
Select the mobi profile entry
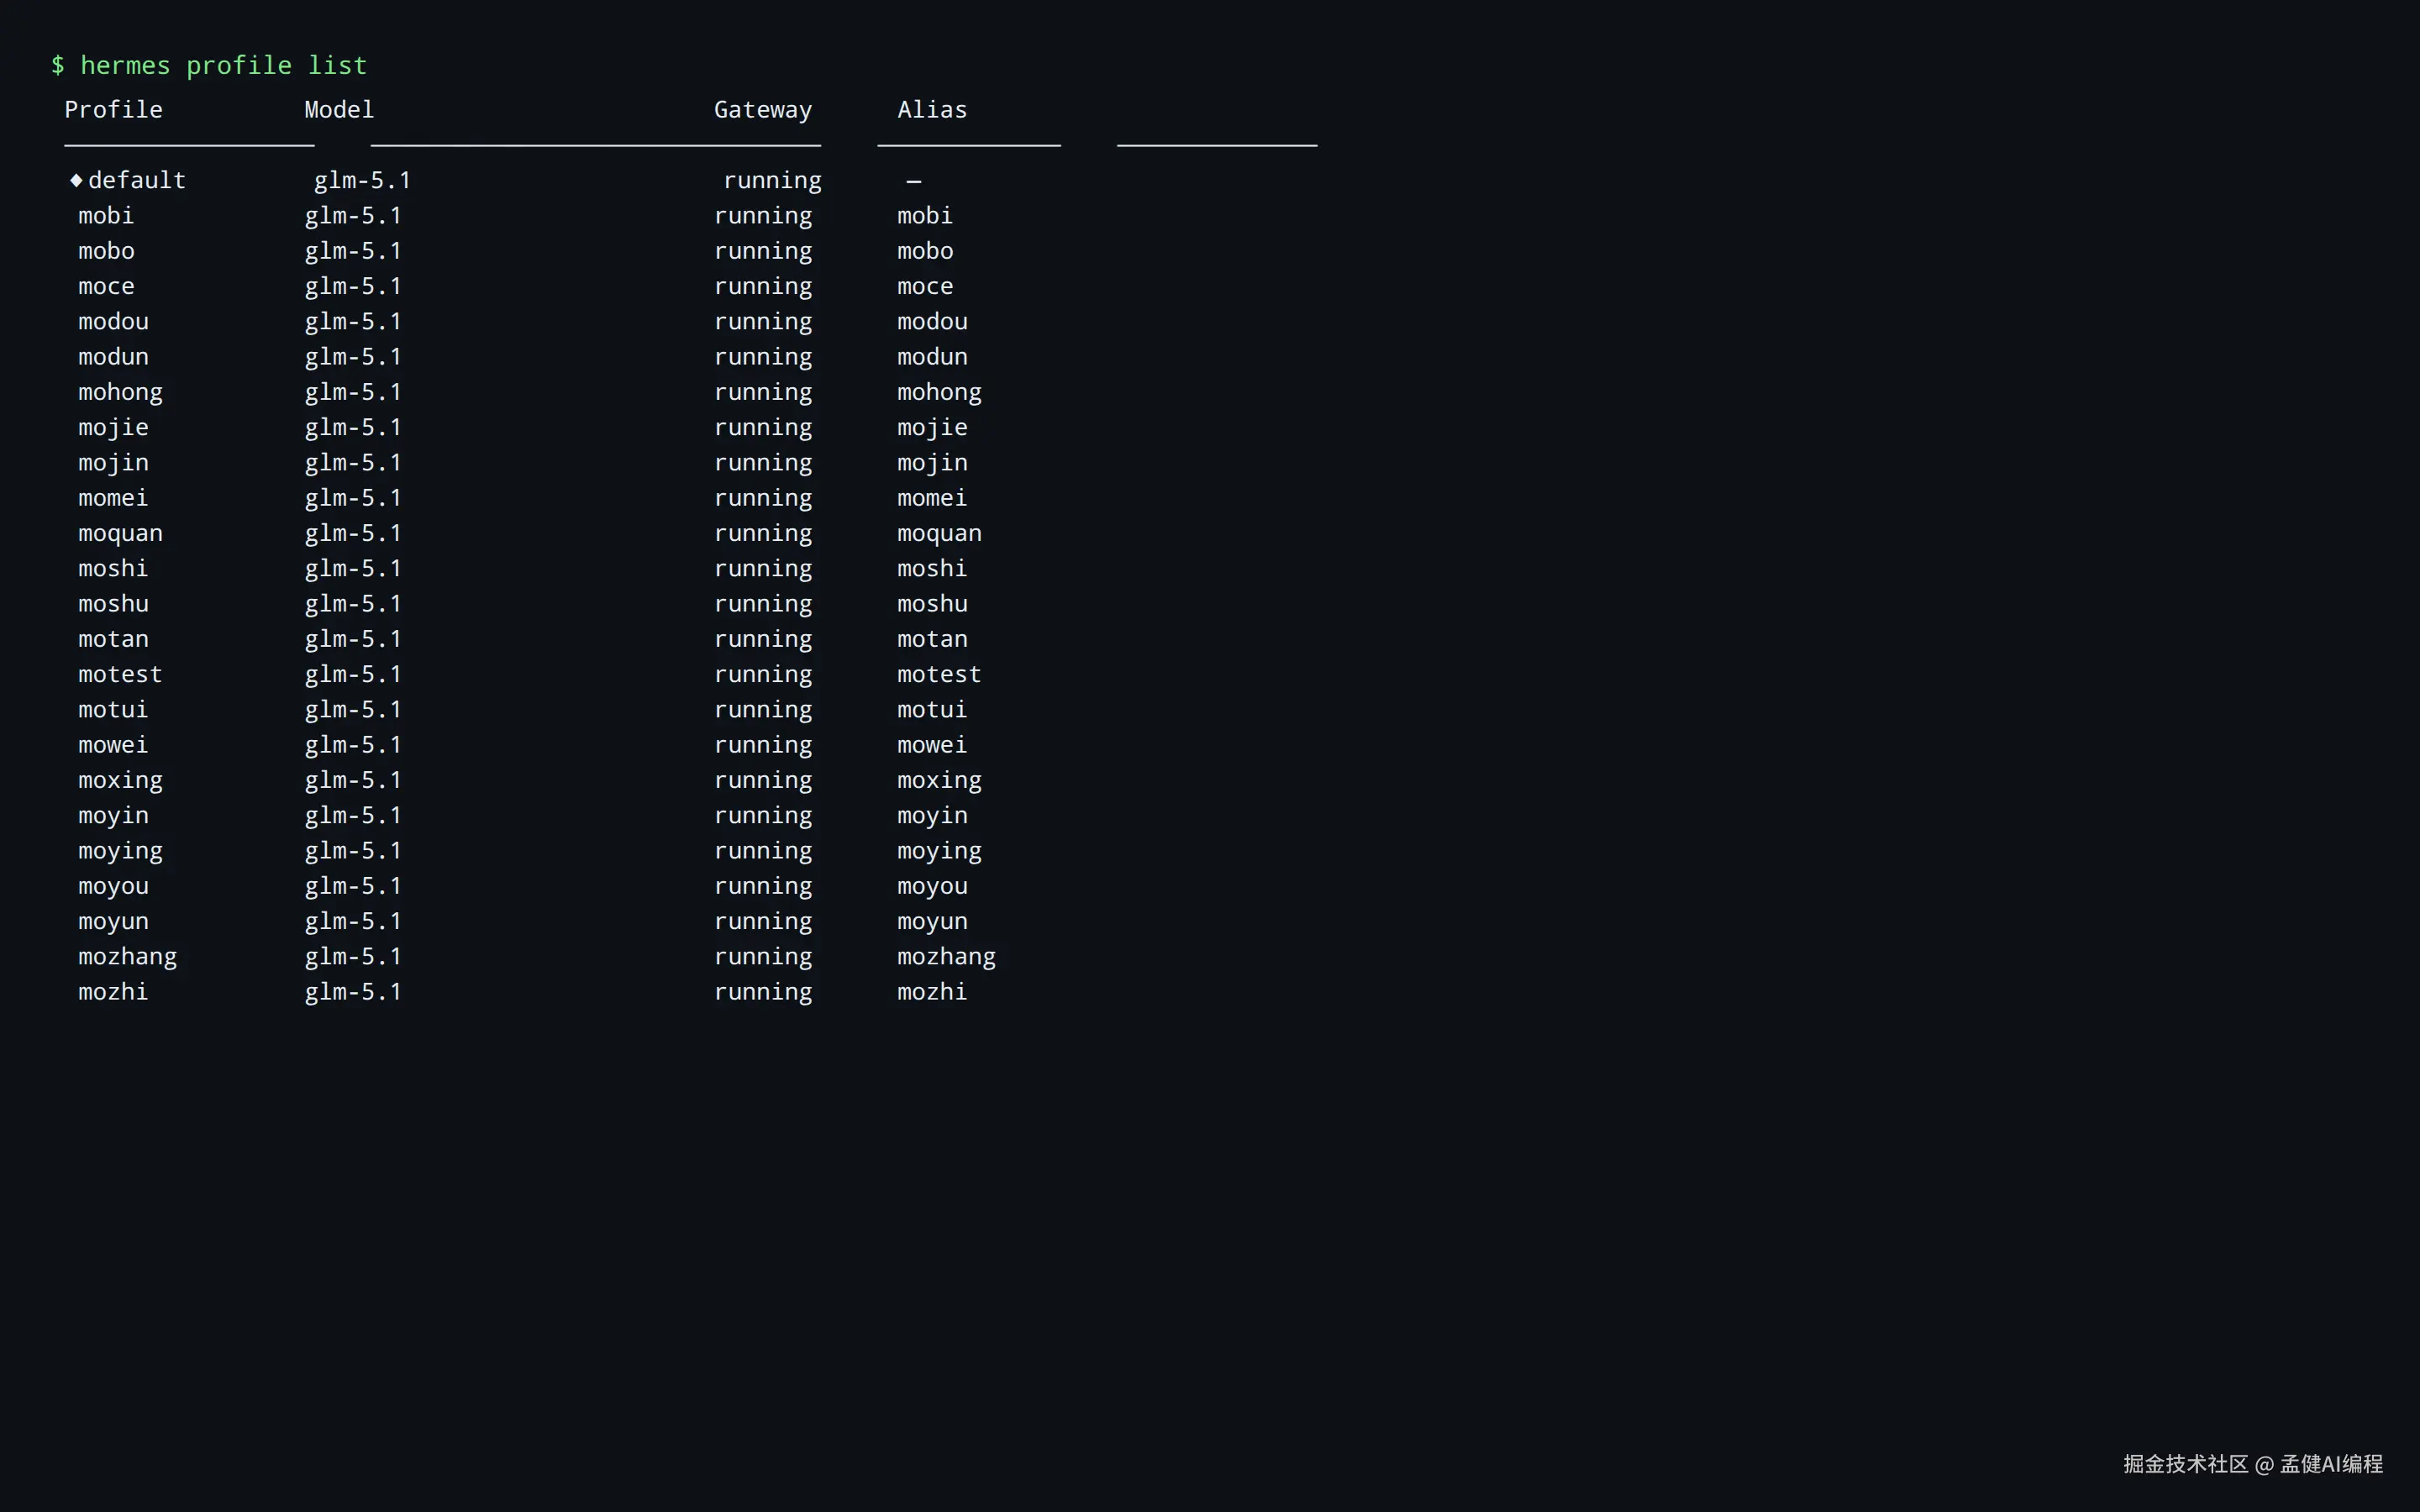106,215
